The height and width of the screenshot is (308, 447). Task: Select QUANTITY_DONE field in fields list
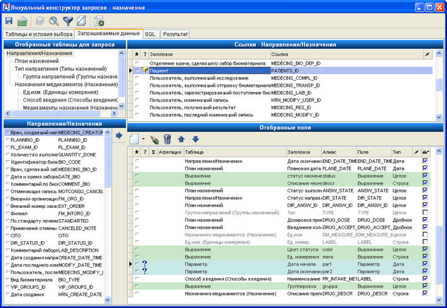coord(54,154)
